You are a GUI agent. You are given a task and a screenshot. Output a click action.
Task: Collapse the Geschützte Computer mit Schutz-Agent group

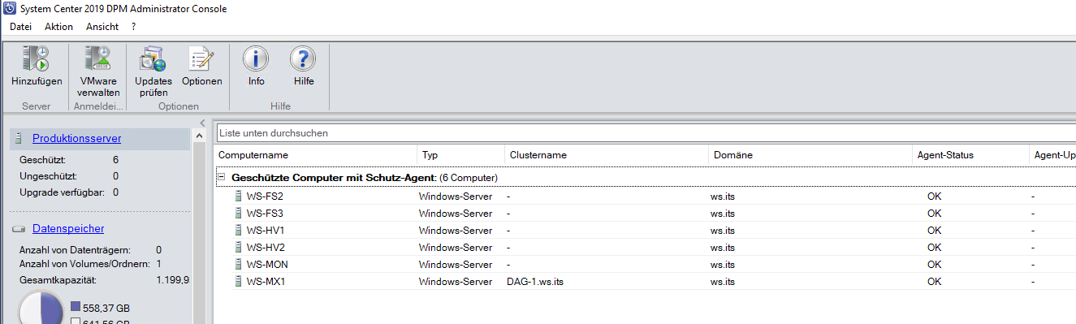coord(221,177)
